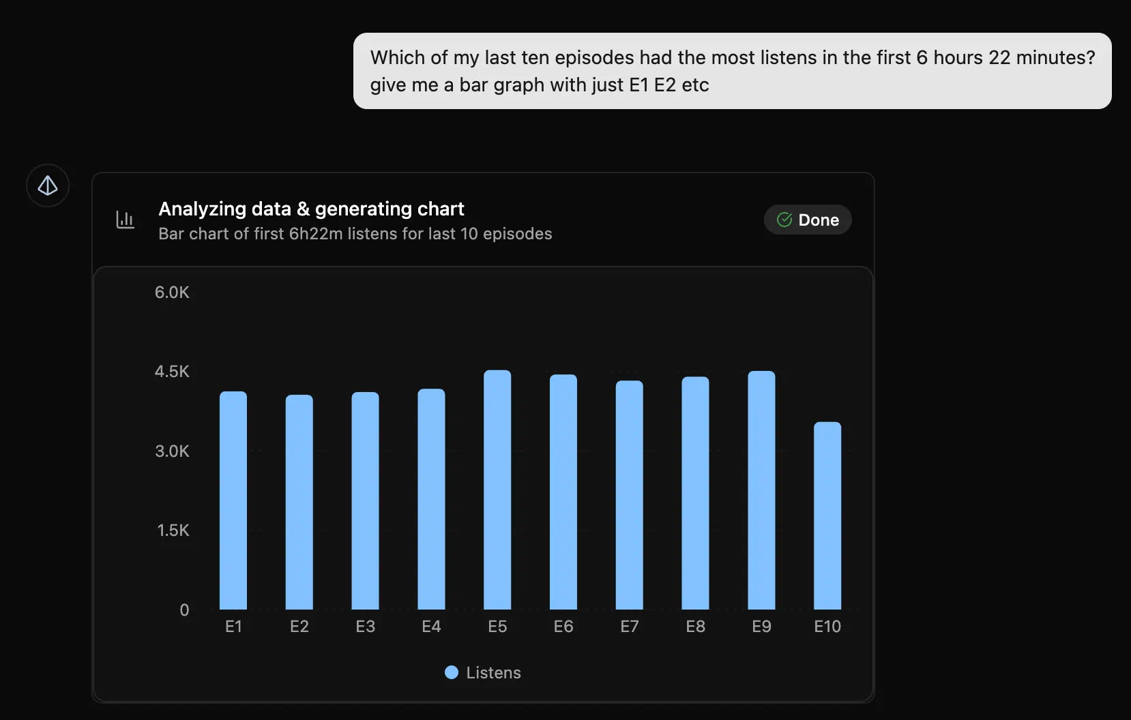Viewport: 1131px width, 720px height.
Task: Select the E4 bar in chart
Action: pyautogui.click(x=431, y=499)
